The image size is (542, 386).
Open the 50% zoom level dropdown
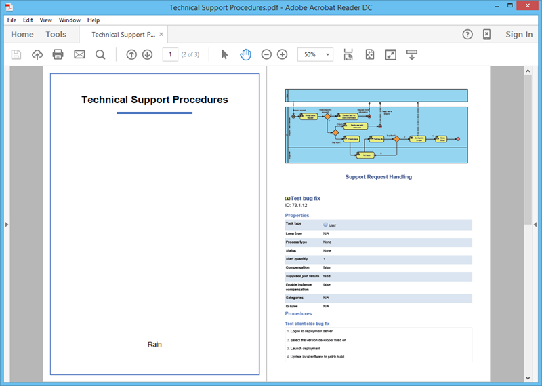click(x=329, y=54)
